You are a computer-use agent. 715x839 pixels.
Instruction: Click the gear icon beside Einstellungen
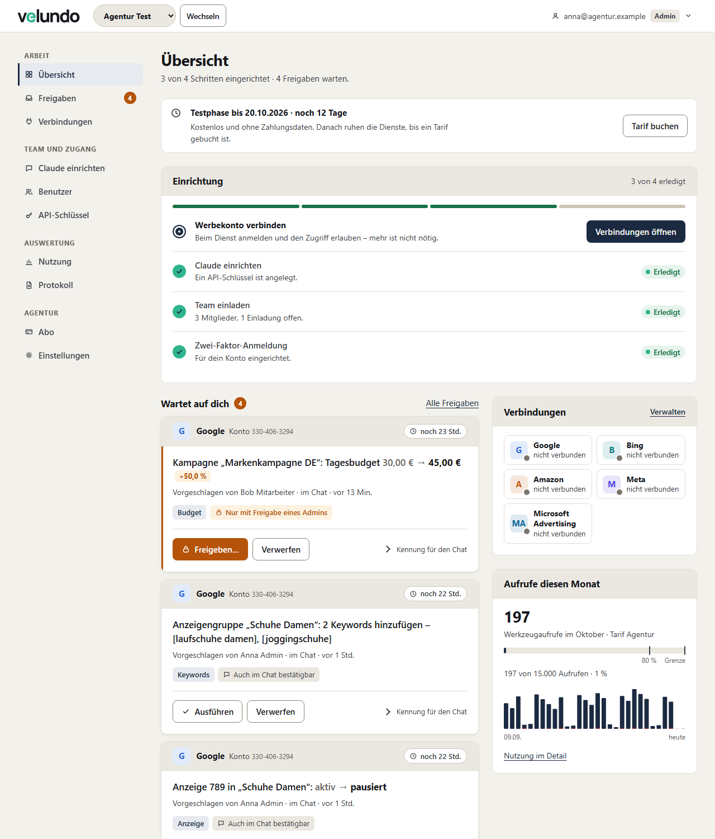[29, 355]
